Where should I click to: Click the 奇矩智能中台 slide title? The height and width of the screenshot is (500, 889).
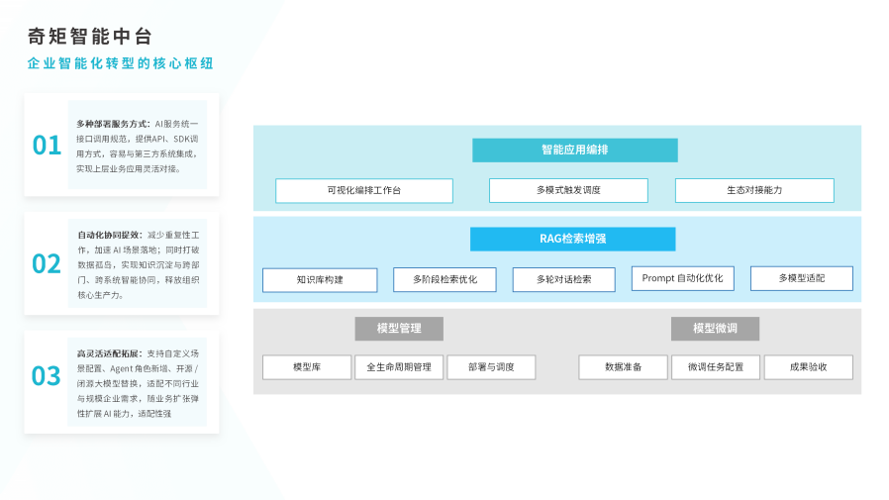click(90, 37)
